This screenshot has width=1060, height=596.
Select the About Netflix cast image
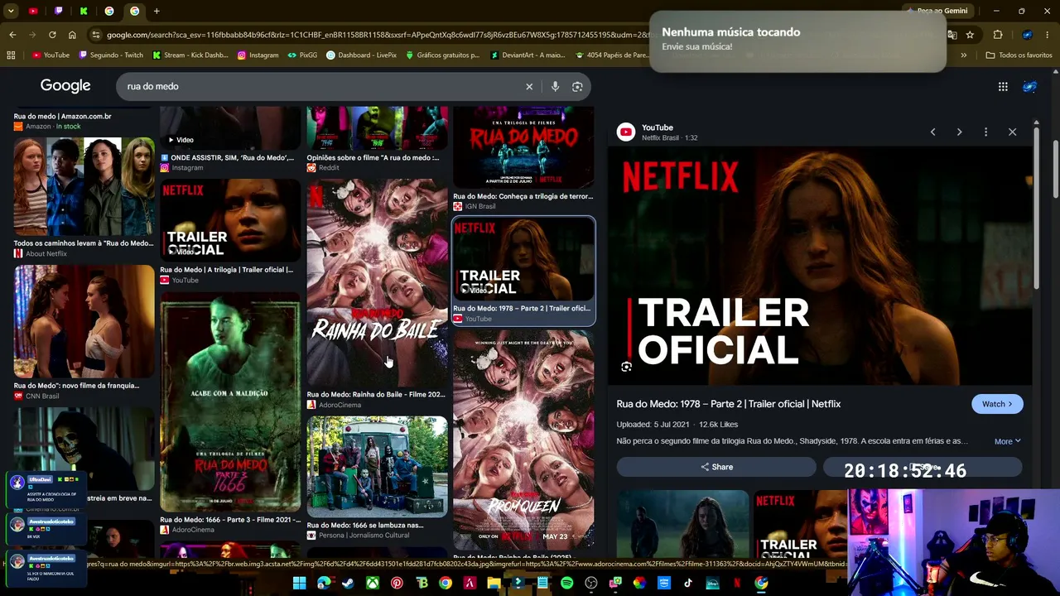click(84, 186)
